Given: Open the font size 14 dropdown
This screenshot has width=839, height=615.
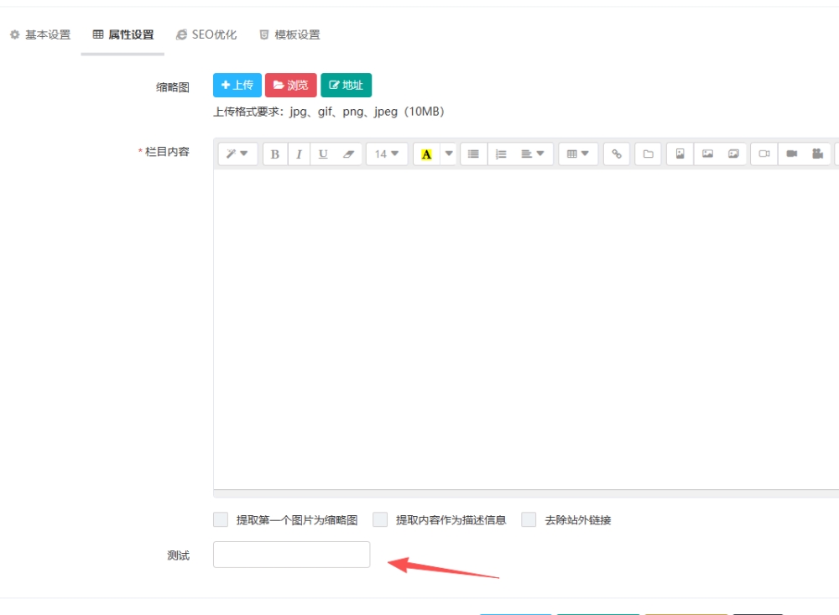Looking at the screenshot, I should [x=387, y=154].
